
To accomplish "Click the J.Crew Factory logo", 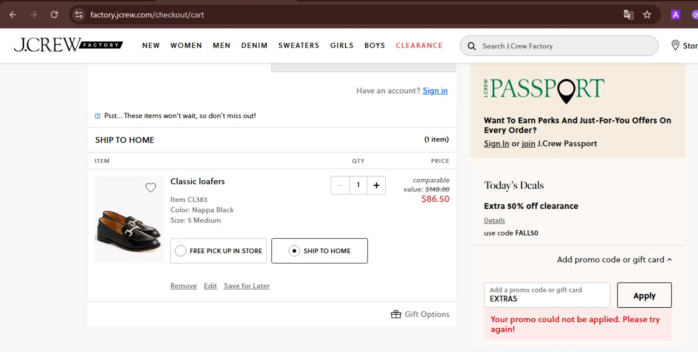I will (x=68, y=45).
